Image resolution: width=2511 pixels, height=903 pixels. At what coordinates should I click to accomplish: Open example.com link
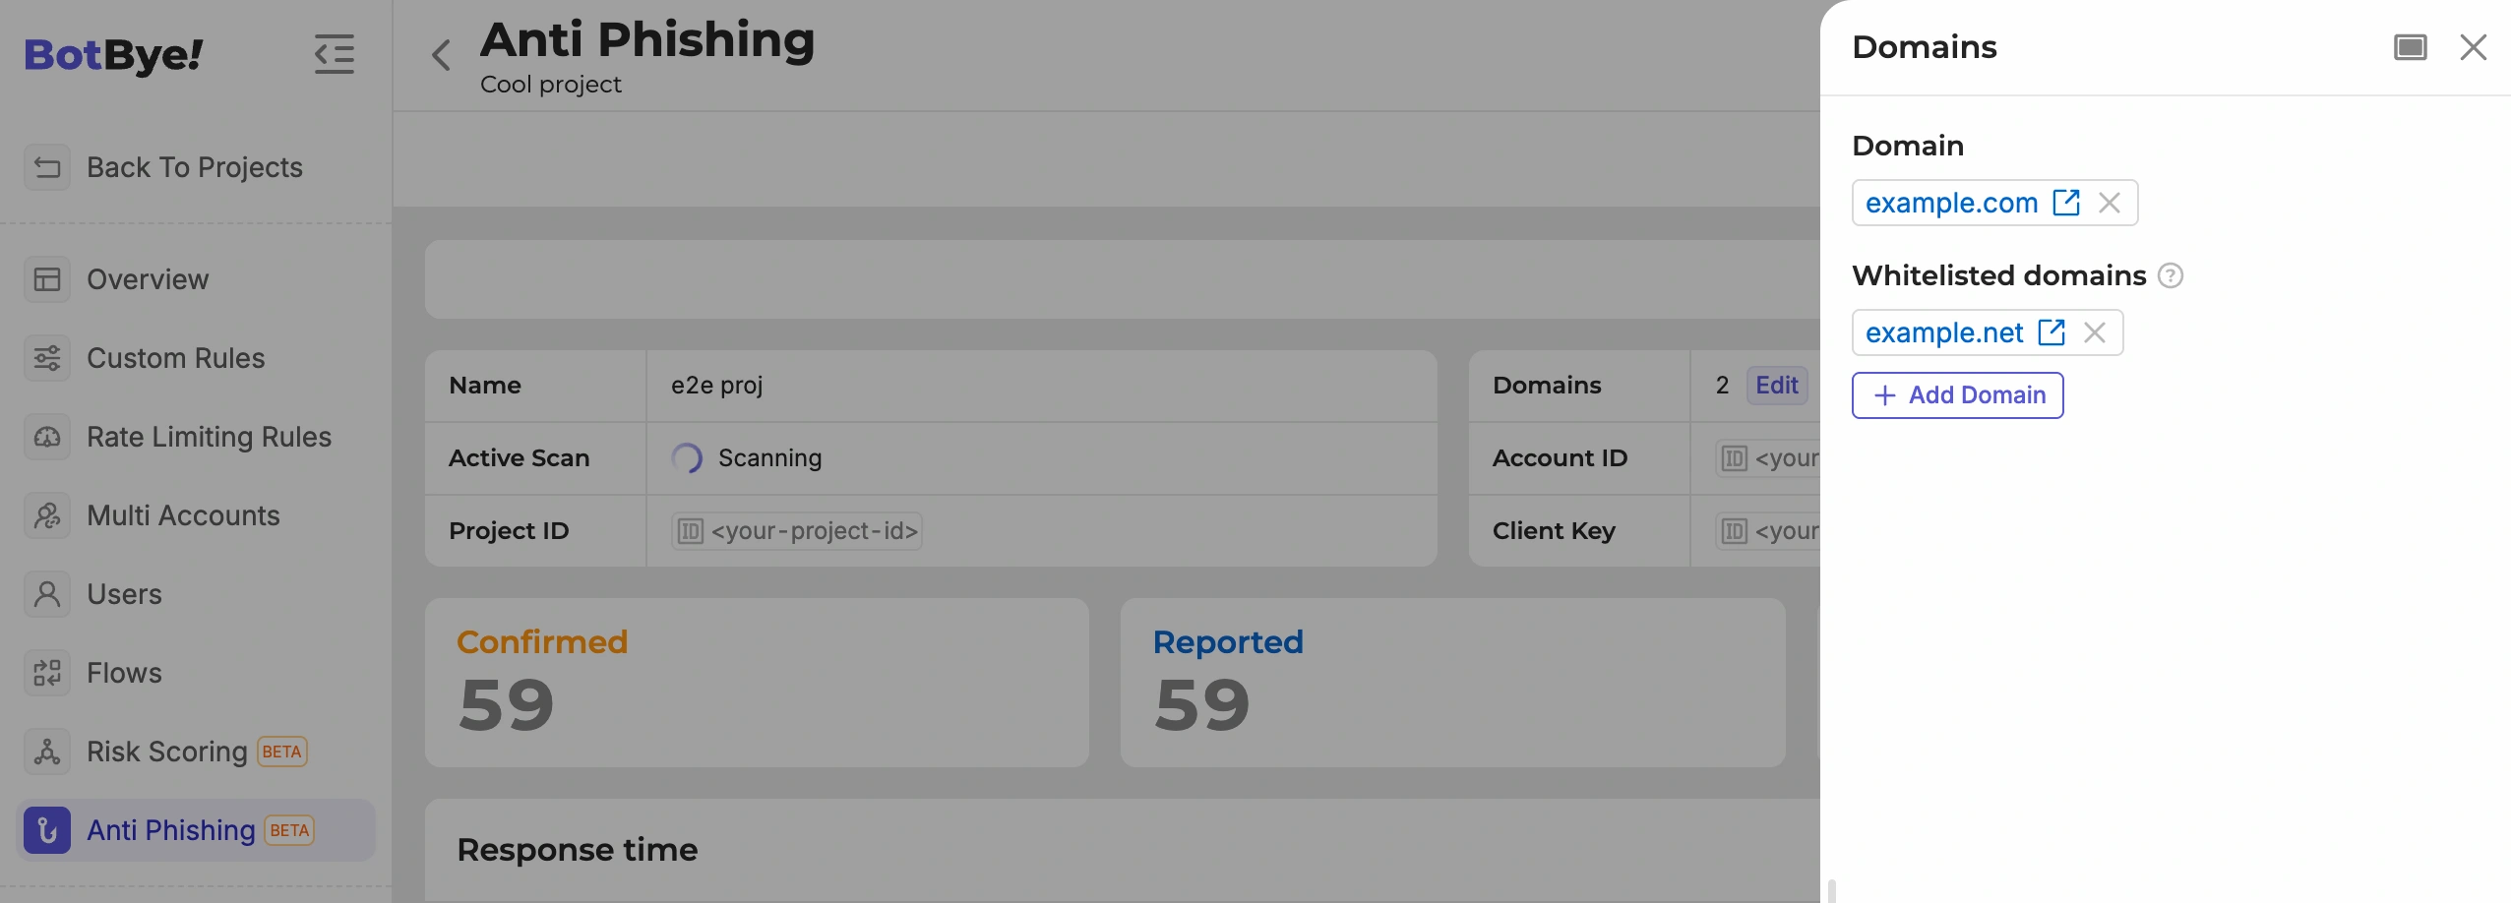[1952, 203]
